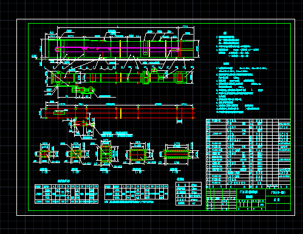Click the bottom-middle dimension parameter table

pyautogui.click(x=136, y=192)
